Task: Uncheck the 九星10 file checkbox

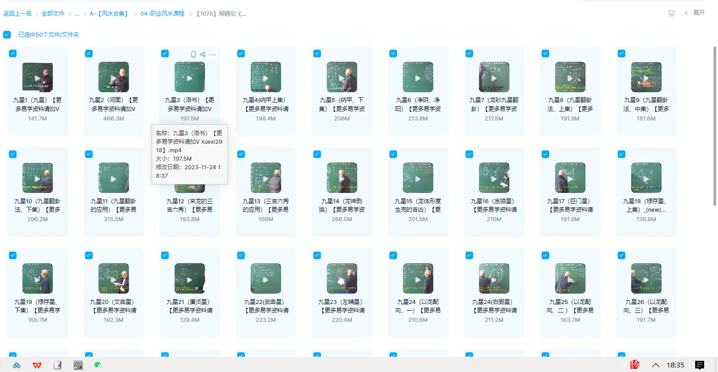Action: tap(13, 154)
